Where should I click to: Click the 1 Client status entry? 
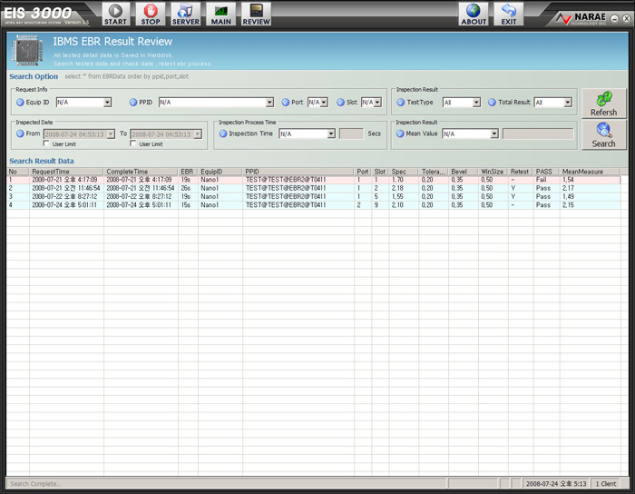click(606, 483)
